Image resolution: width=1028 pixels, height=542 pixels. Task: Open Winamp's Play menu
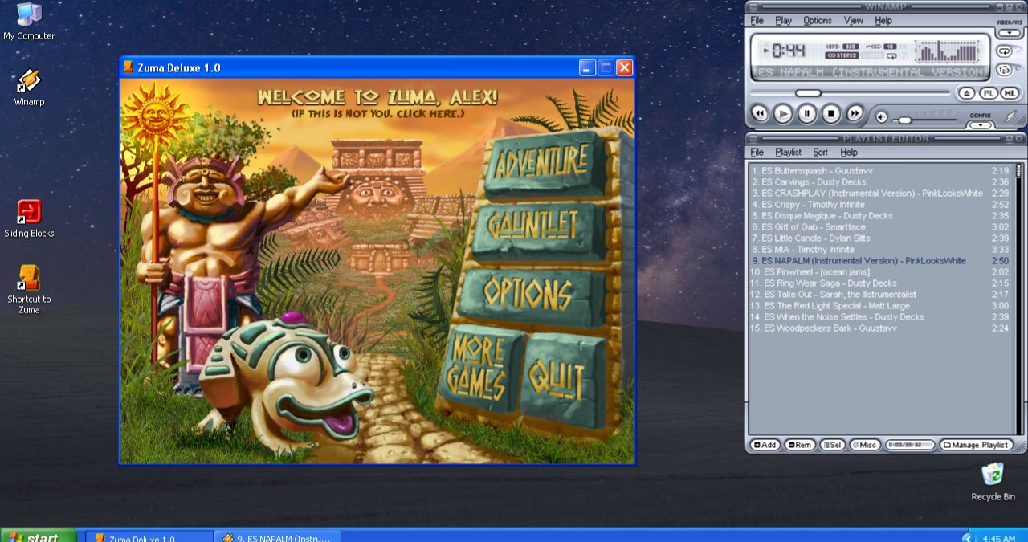(783, 21)
